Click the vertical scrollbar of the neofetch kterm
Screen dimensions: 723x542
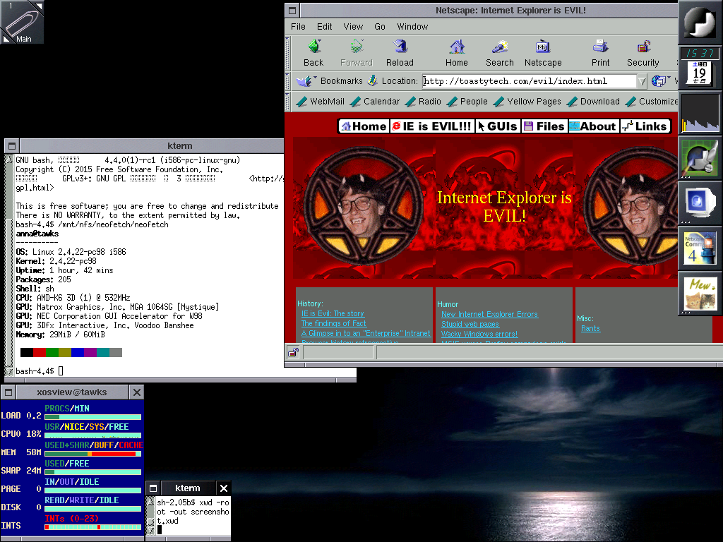9,265
